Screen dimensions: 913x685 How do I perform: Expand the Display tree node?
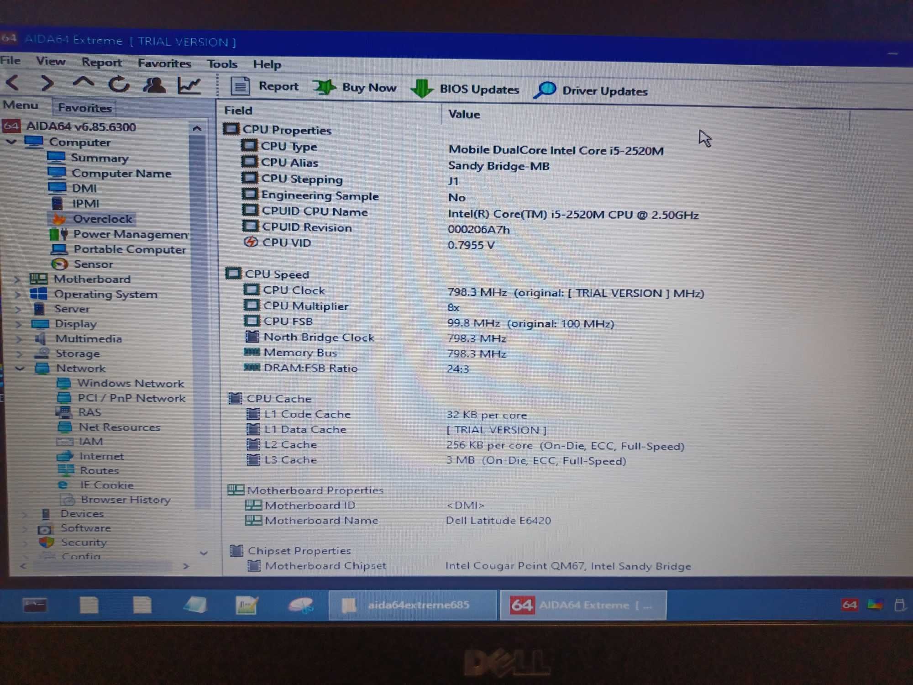pos(18,324)
